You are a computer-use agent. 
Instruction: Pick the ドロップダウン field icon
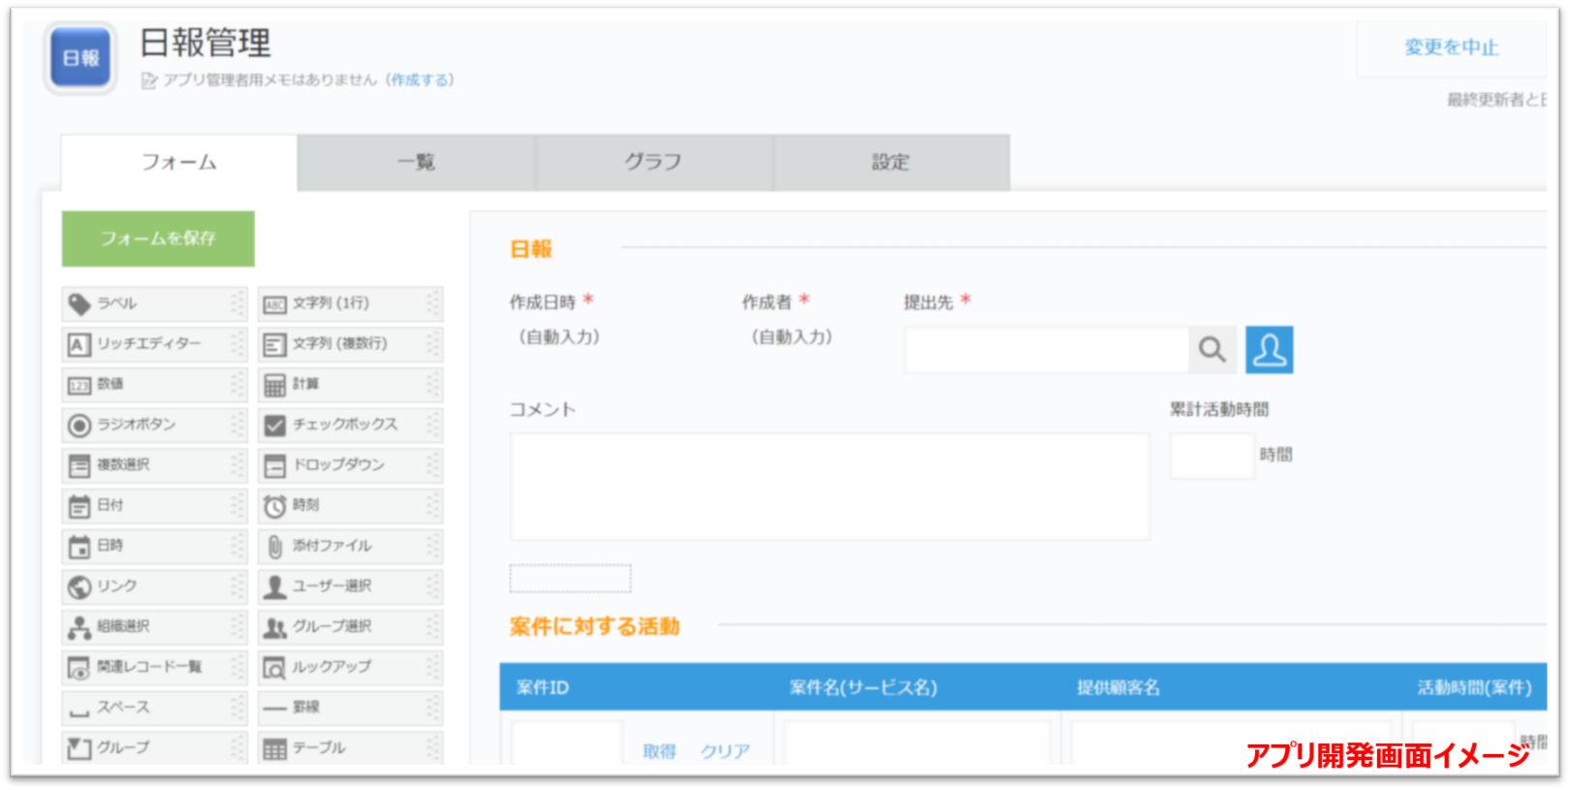tap(275, 466)
